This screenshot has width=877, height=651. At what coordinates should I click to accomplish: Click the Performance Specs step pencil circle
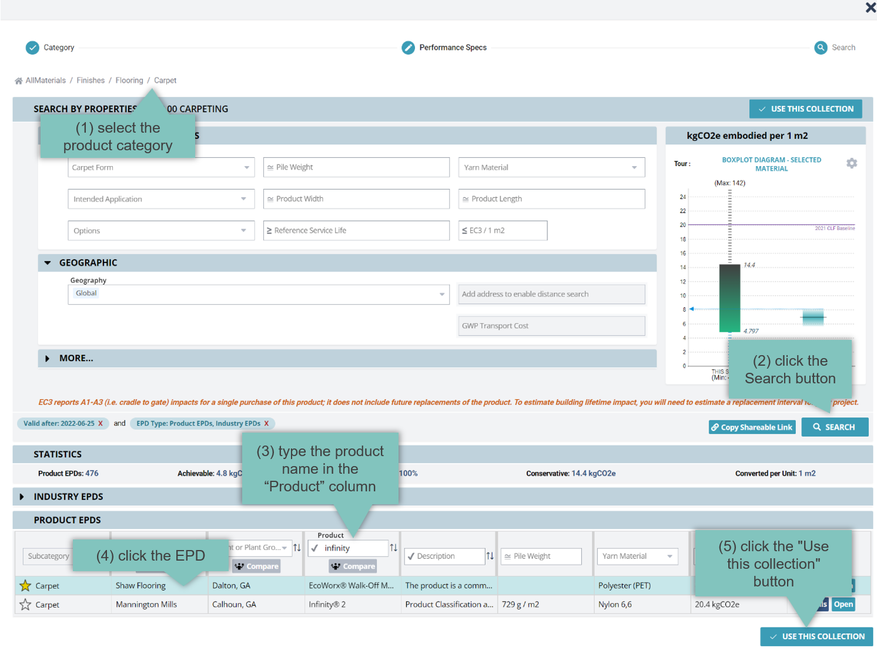(408, 48)
